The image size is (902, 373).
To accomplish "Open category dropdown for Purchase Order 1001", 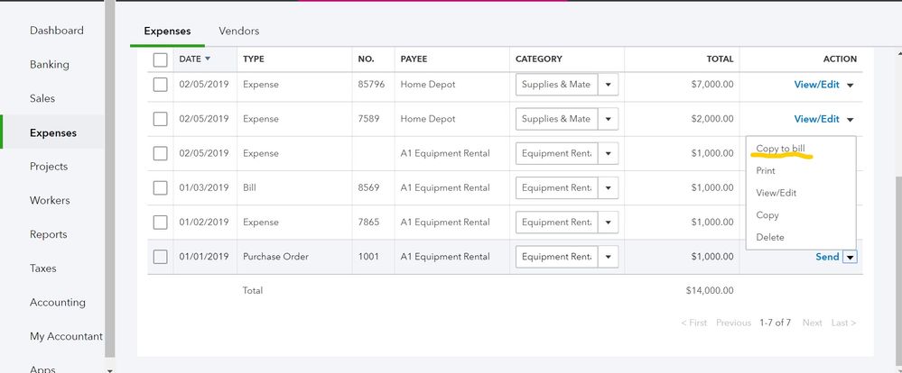I will click(x=608, y=257).
